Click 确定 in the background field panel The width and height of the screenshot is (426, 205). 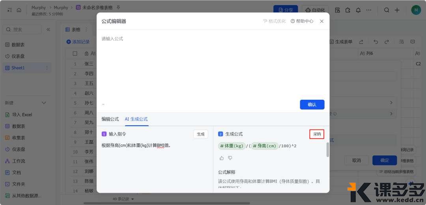pos(385,160)
